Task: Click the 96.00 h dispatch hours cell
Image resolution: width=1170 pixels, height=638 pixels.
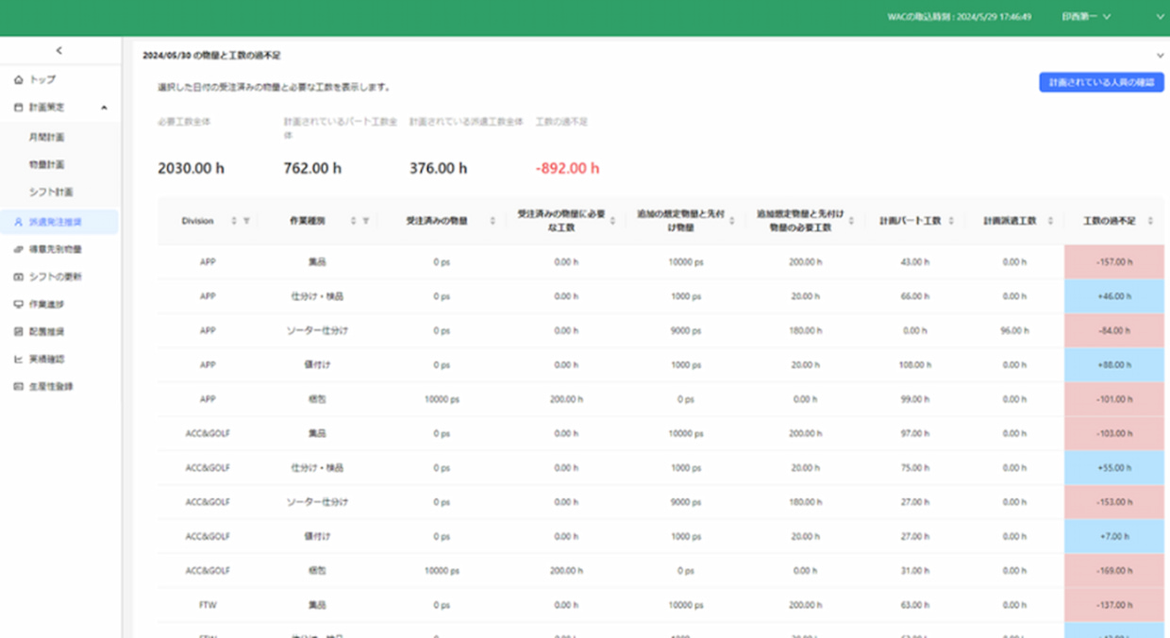Action: (x=1014, y=331)
